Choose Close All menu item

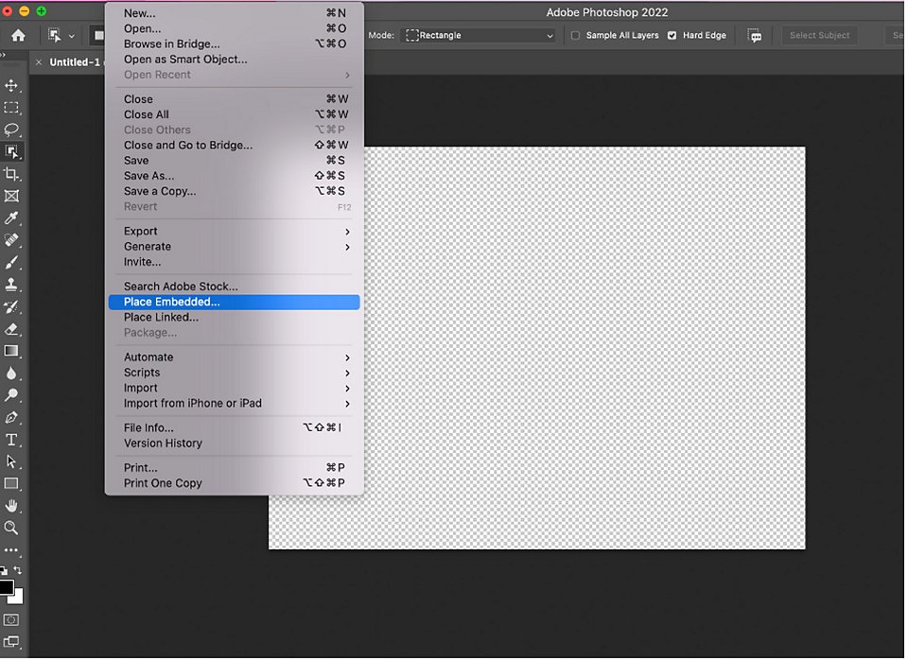tap(236, 114)
